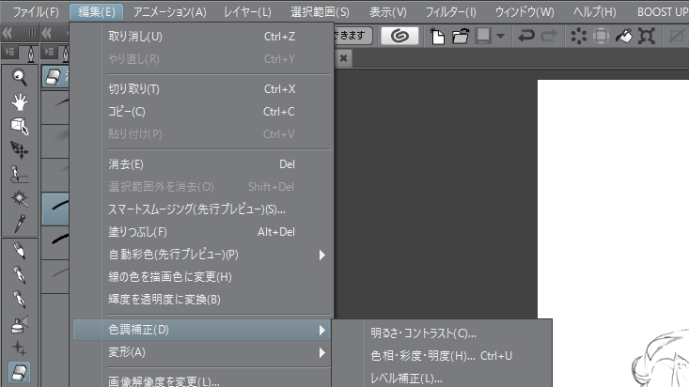Click the Clear layer toolbar icon
The width and height of the screenshot is (689, 387).
point(578,37)
